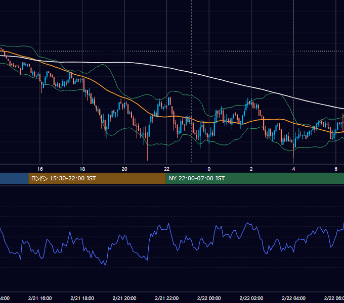Select the ロンドン 15:30-22:00 JST session band

click(x=97, y=178)
